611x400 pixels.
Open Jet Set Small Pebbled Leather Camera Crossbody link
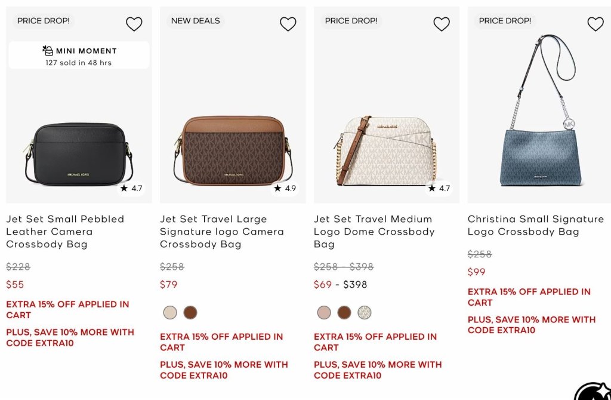tap(65, 232)
